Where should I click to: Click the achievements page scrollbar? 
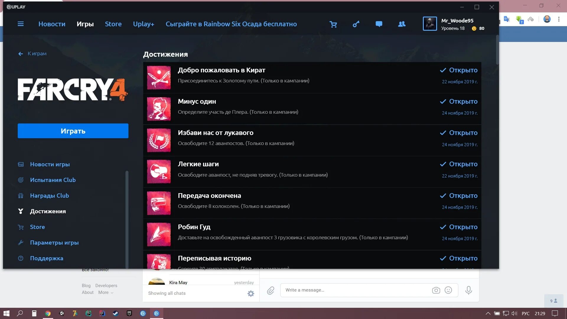(497, 50)
